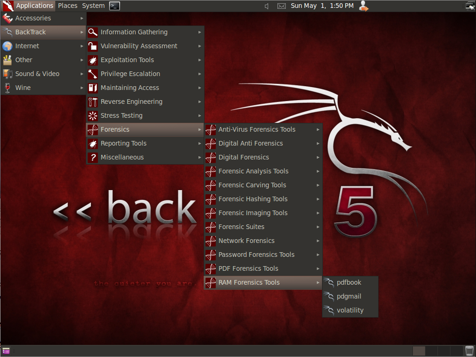This screenshot has height=357, width=476.
Task: Select the Information Gathering magnifier icon
Action: (93, 32)
